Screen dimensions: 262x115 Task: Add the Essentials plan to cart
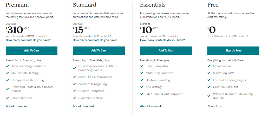click(166, 50)
